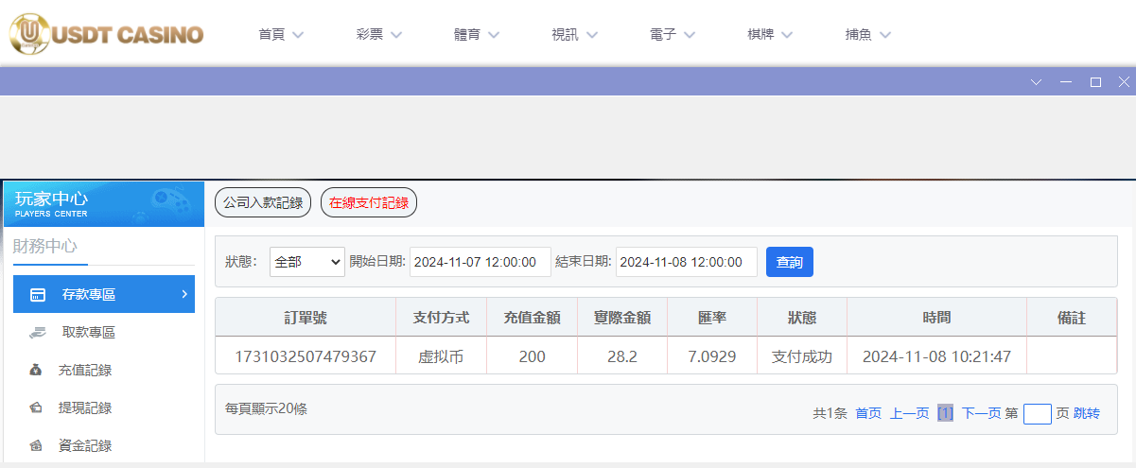The width and height of the screenshot is (1136, 468).
Task: Switch to 公司入款記錄 tab
Action: 263,202
